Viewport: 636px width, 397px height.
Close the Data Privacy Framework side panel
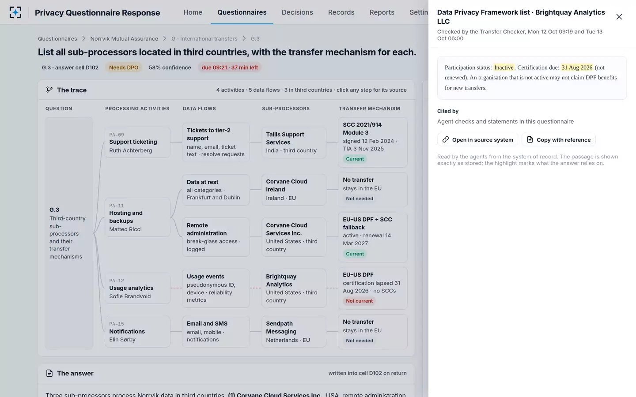[x=619, y=17]
